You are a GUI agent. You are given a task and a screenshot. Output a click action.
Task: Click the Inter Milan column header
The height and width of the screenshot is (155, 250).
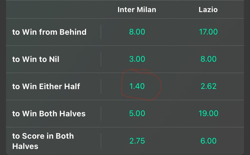(137, 10)
